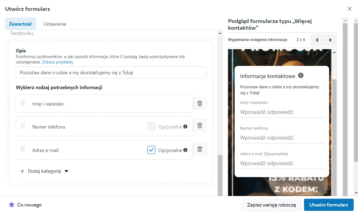358x213 pixels.
Task: Select the "Zawartość" tab
Action: tap(20, 24)
